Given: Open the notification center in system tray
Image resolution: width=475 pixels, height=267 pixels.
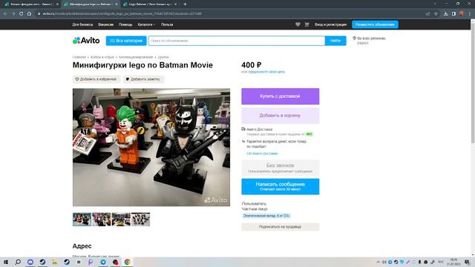Looking at the screenshot, I should click(x=467, y=262).
